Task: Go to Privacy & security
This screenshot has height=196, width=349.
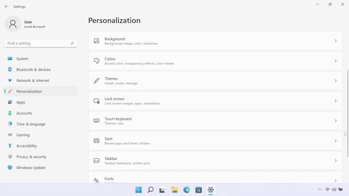Action: coord(41,157)
